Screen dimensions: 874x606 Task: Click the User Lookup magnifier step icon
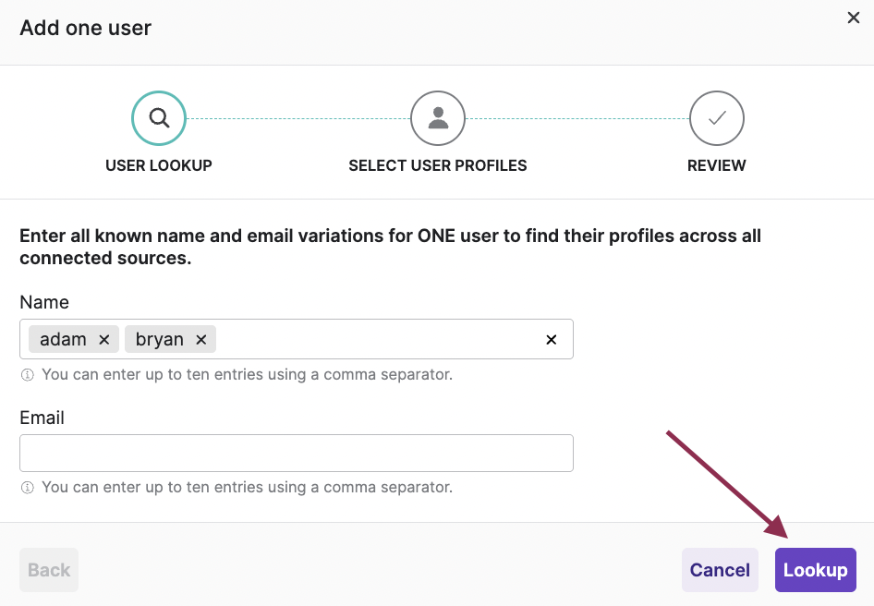tap(159, 118)
